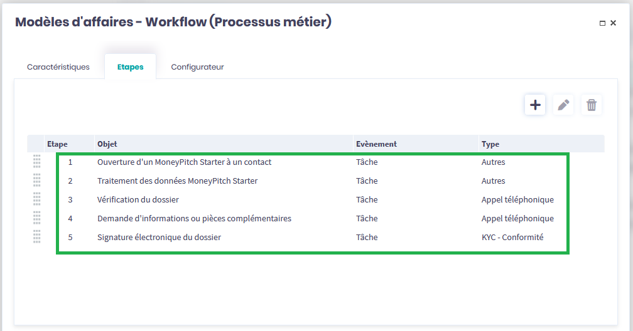Maximize the Modèles d'affaires dialog
633x331 pixels.
pos(603,23)
